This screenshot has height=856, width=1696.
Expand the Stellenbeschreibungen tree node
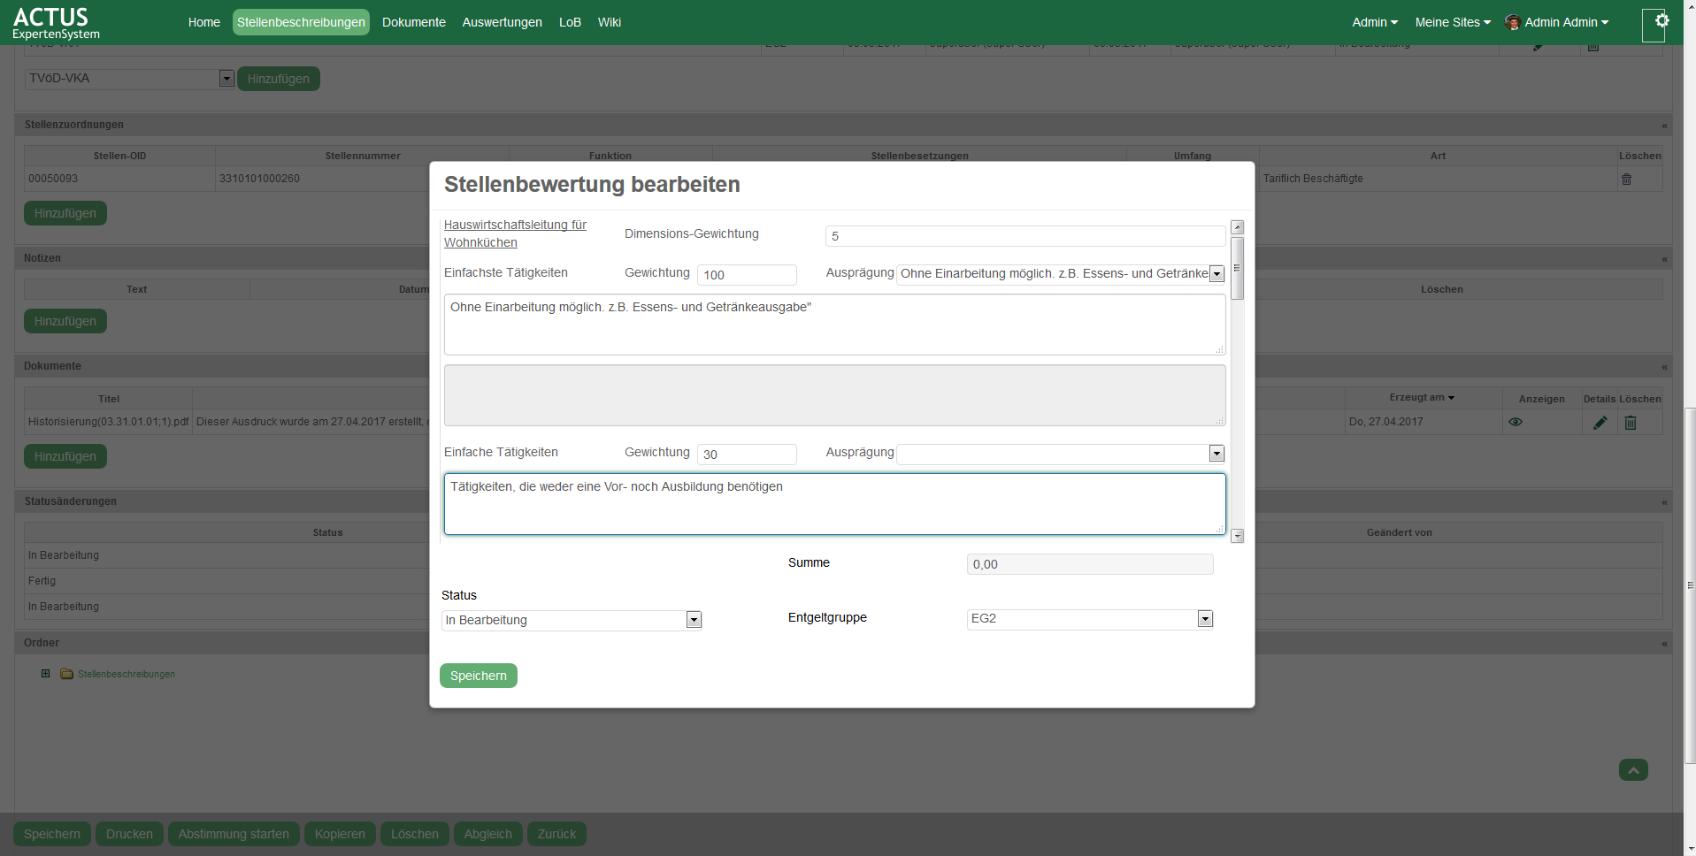click(x=45, y=674)
